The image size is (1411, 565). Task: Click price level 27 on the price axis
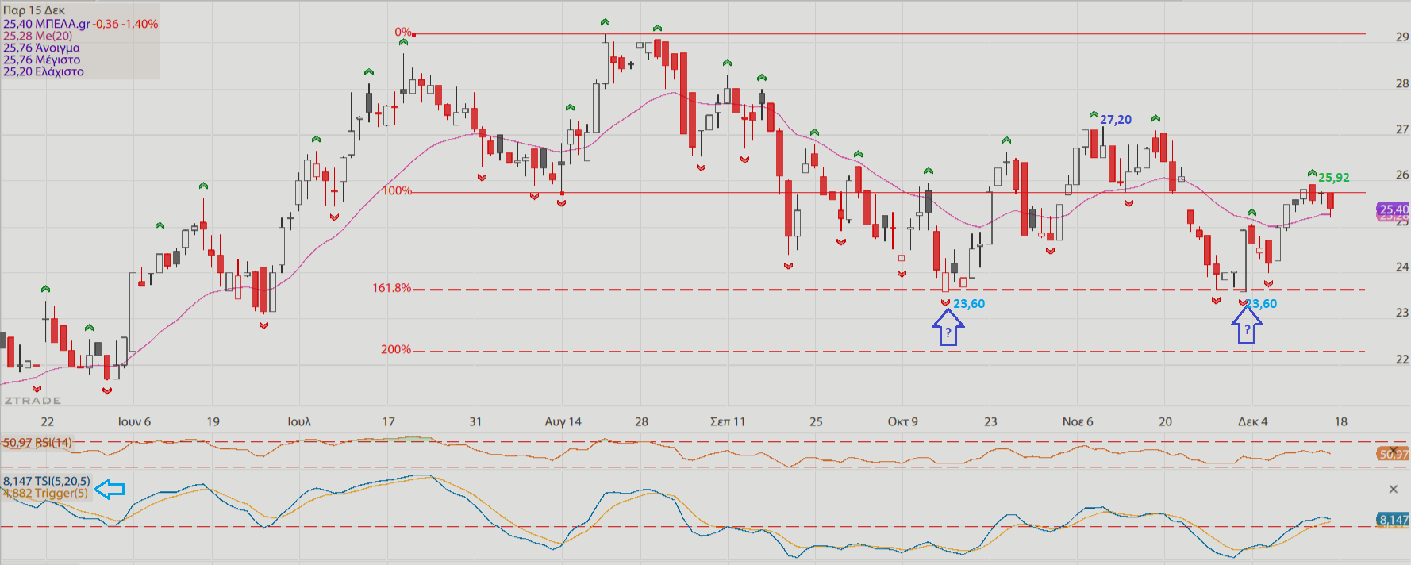point(1402,129)
